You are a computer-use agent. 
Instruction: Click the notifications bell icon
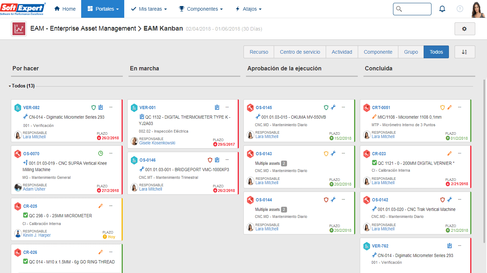coord(442,9)
